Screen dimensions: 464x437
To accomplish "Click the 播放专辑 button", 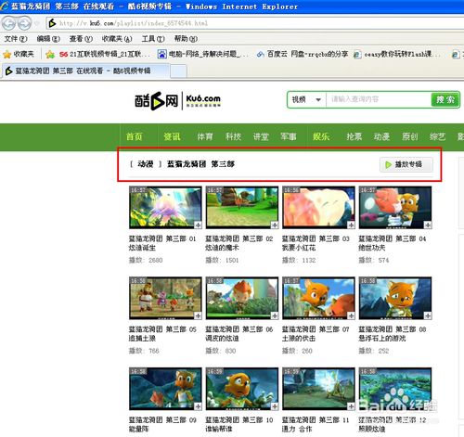I will (x=406, y=164).
